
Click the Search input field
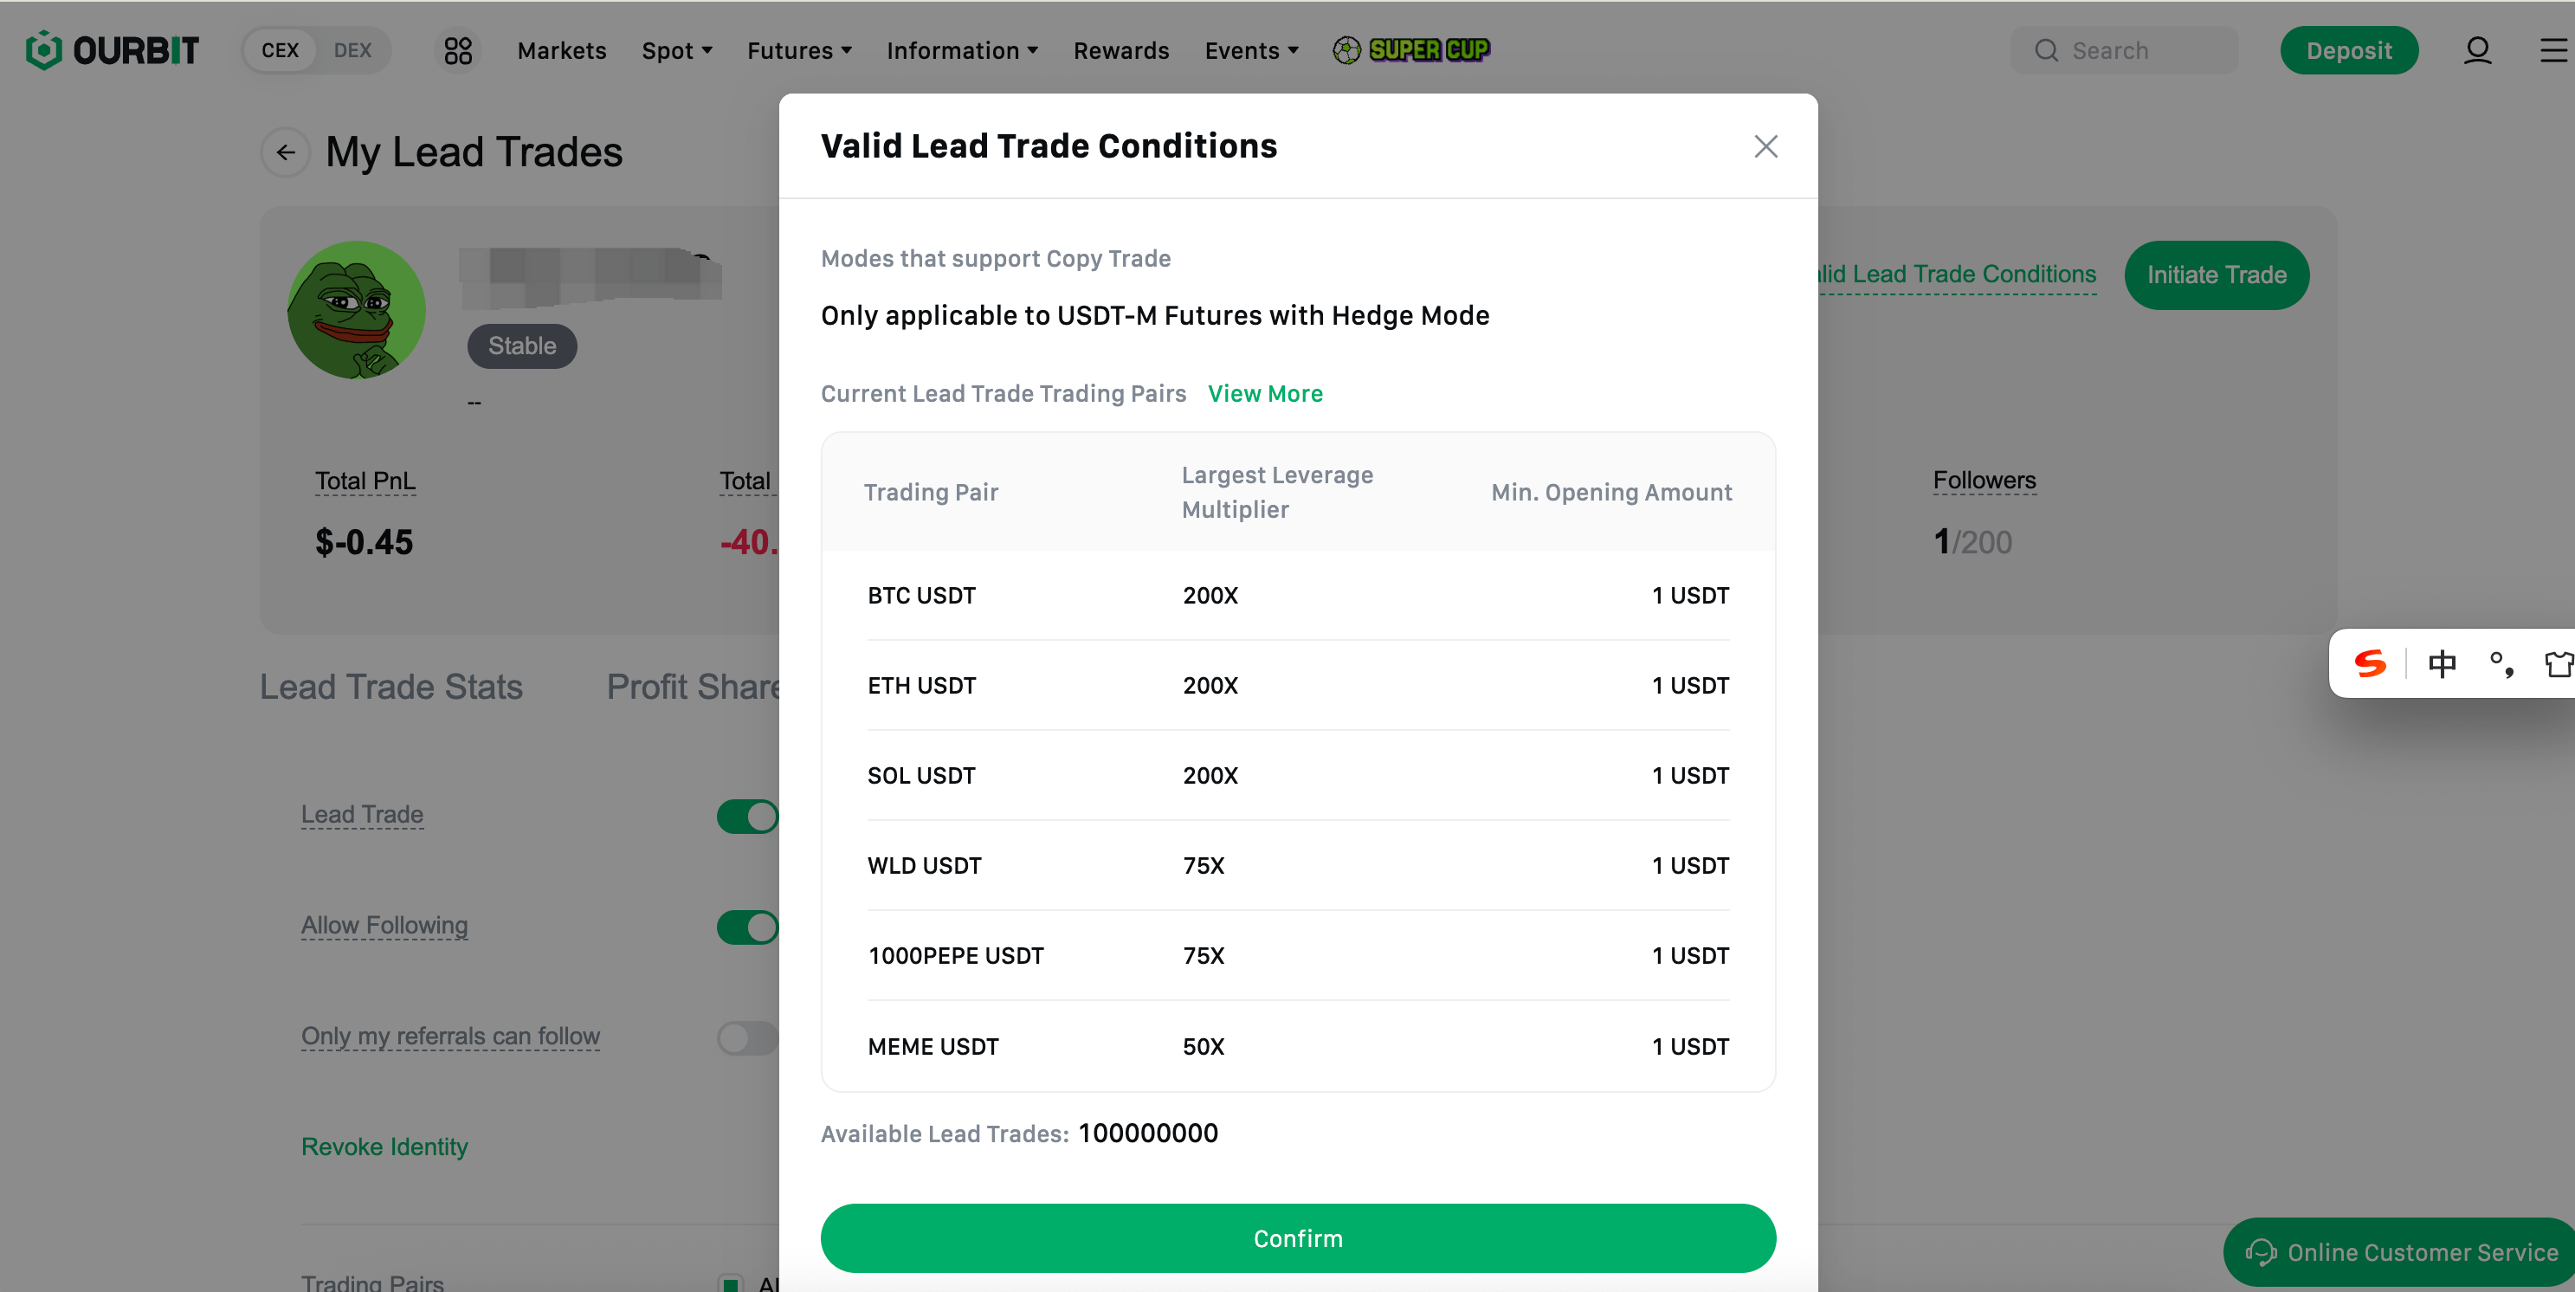[2124, 50]
